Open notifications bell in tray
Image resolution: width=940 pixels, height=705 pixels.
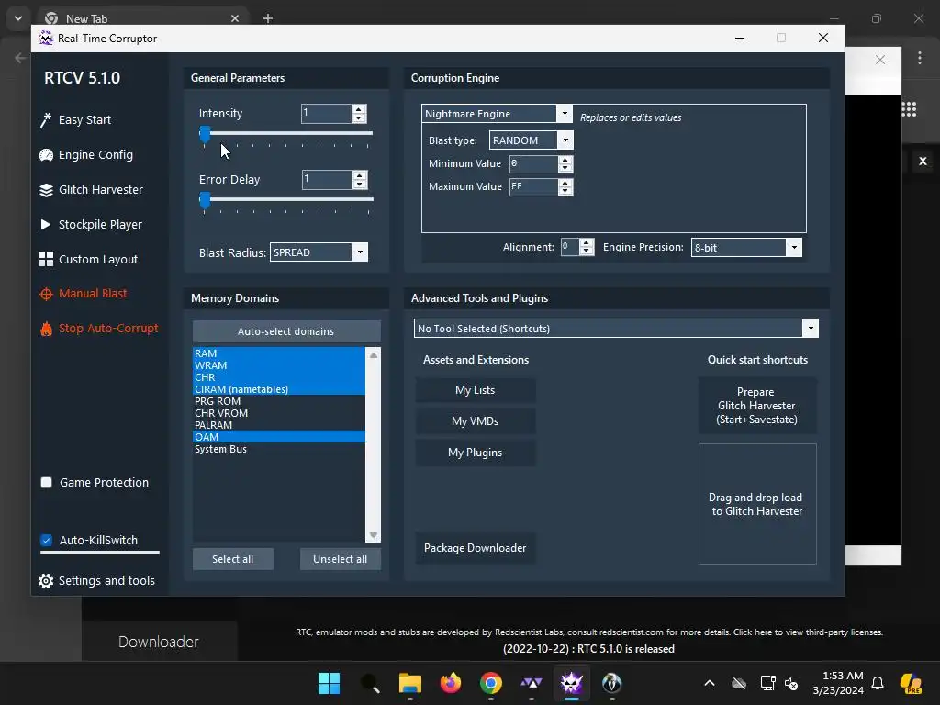(x=878, y=683)
